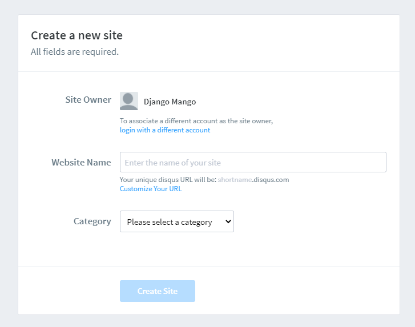Follow the 'login with a different account' link
The image size is (415, 327).
(x=165, y=130)
